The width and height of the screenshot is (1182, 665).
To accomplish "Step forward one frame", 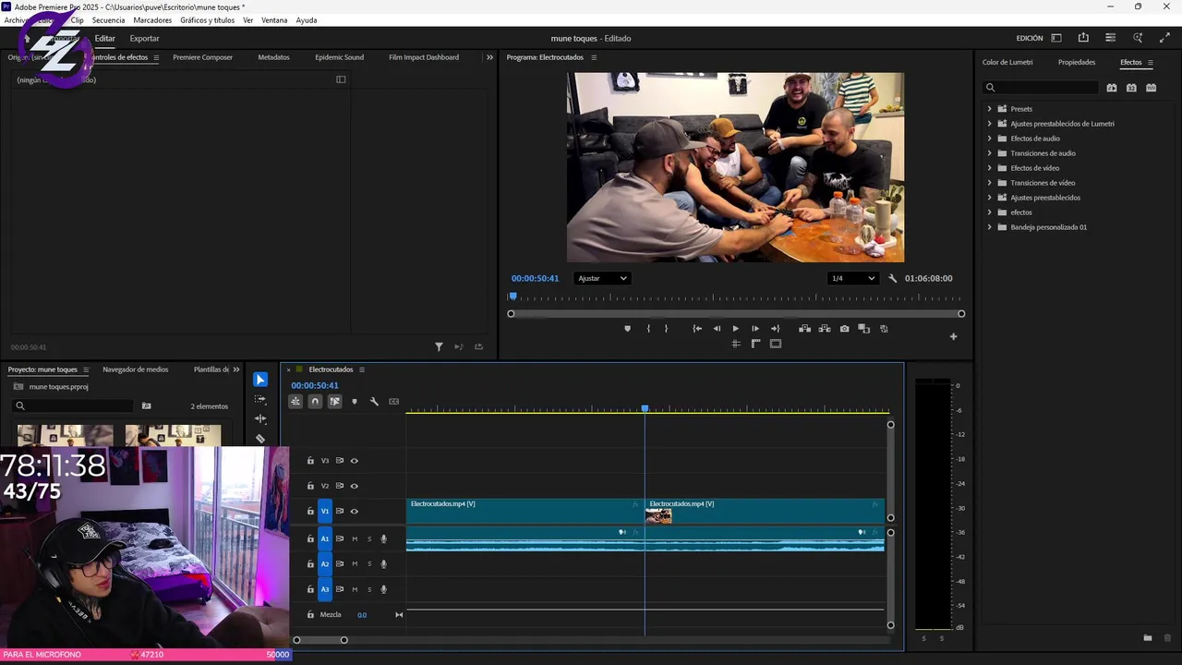I will [x=755, y=329].
